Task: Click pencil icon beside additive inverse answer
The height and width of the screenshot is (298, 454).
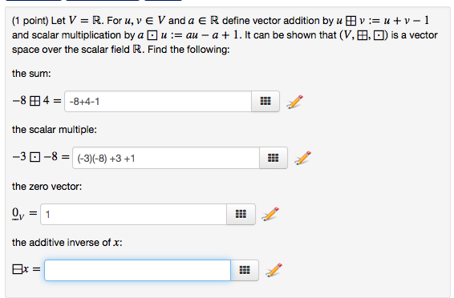Action: point(274,270)
